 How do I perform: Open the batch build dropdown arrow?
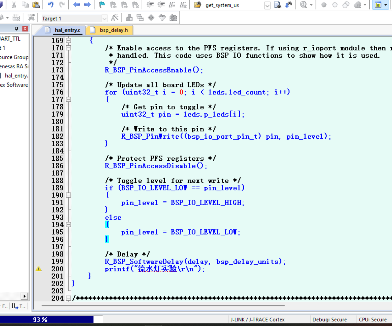click(x=7, y=18)
